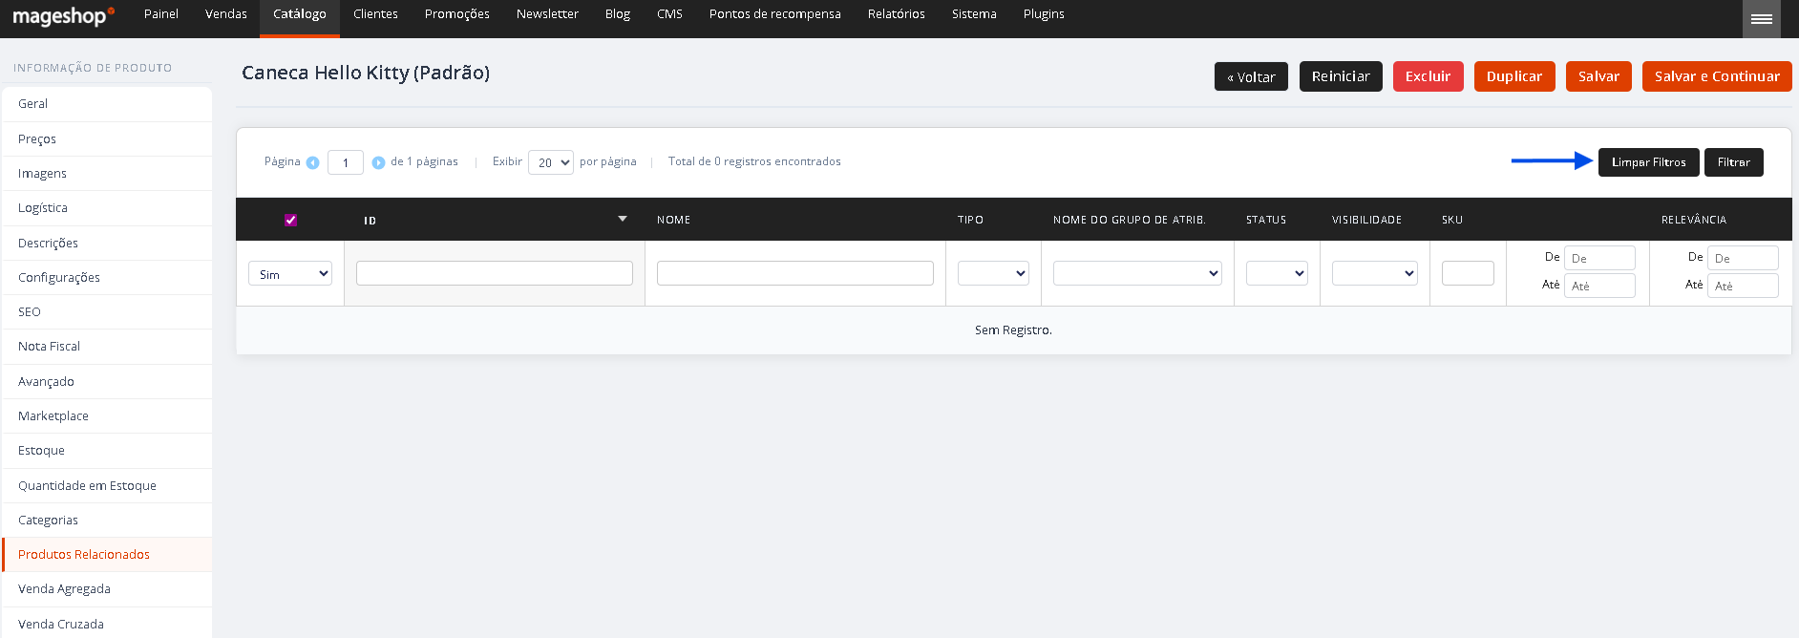This screenshot has width=1799, height=638.
Task: Go to previous page arrow icon
Action: tap(312, 162)
